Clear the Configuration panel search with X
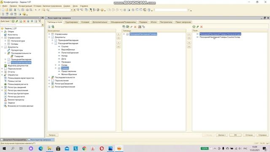The width and height of the screenshot is (270, 152). (x=43, y=25)
